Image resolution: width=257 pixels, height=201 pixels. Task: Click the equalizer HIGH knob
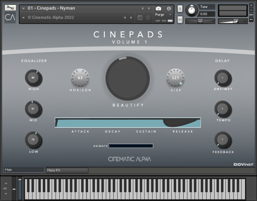pyautogui.click(x=33, y=78)
